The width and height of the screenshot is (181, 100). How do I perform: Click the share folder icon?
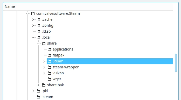[x=44, y=43]
